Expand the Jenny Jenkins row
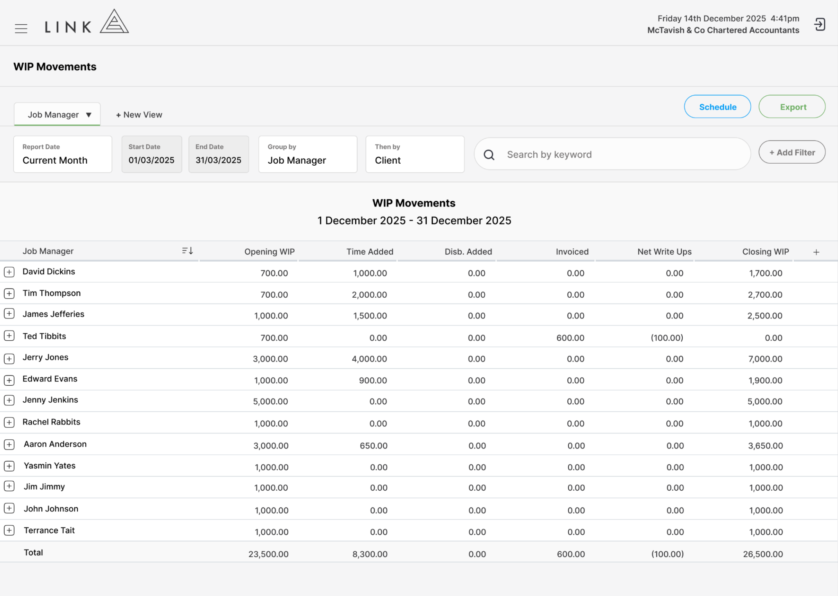The width and height of the screenshot is (838, 596). point(9,400)
